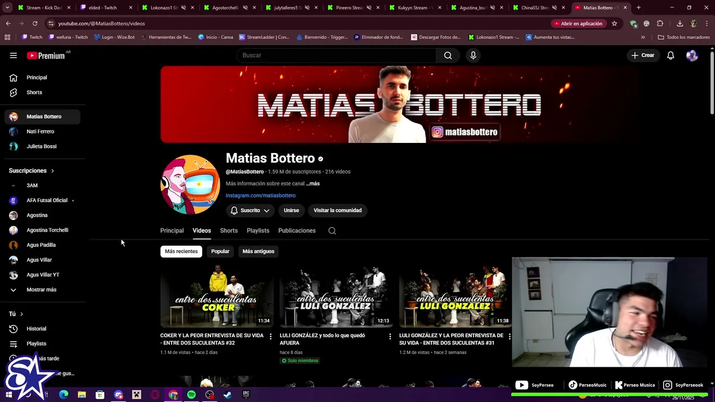715x402 pixels.
Task: Click the page vertical scrollbar
Action: point(712,84)
